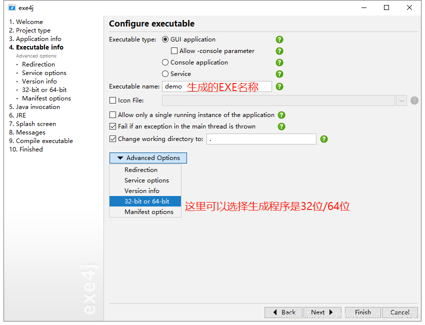Enable Allow -console parameter checkbox

point(174,51)
